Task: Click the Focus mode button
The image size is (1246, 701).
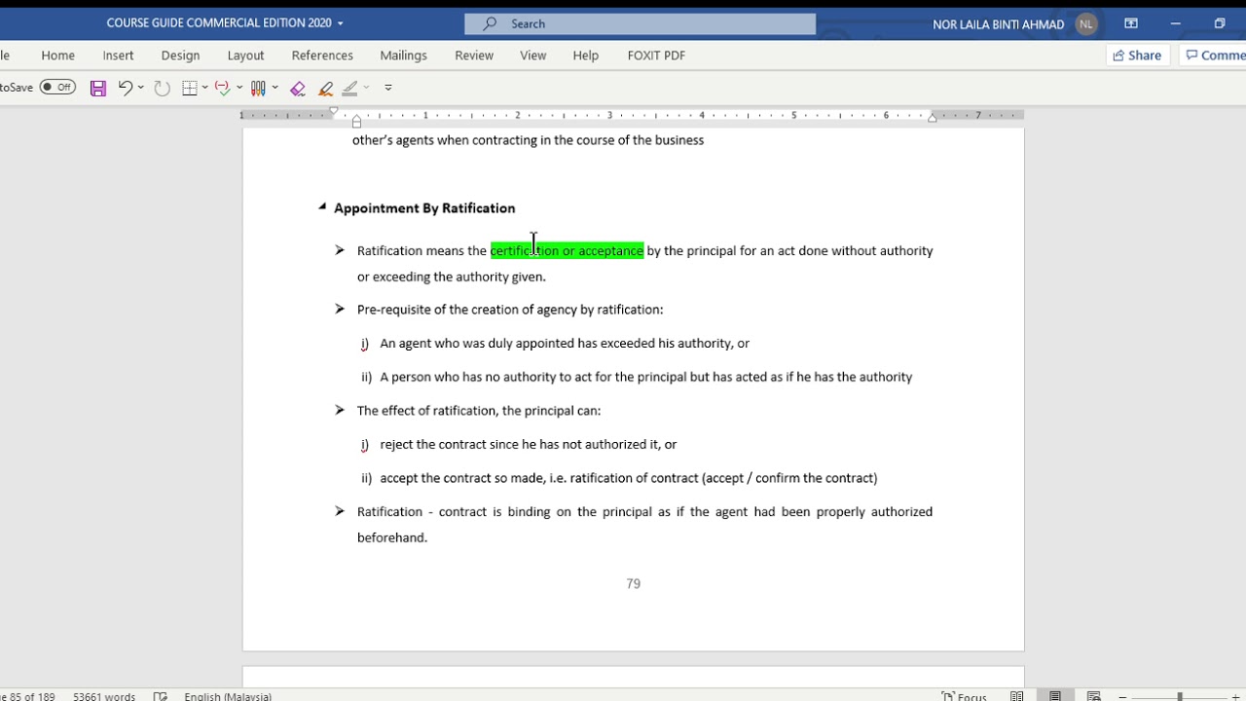Action: click(965, 696)
